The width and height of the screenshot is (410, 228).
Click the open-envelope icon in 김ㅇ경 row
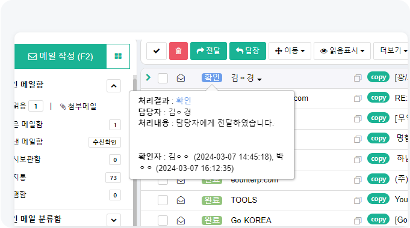click(181, 78)
